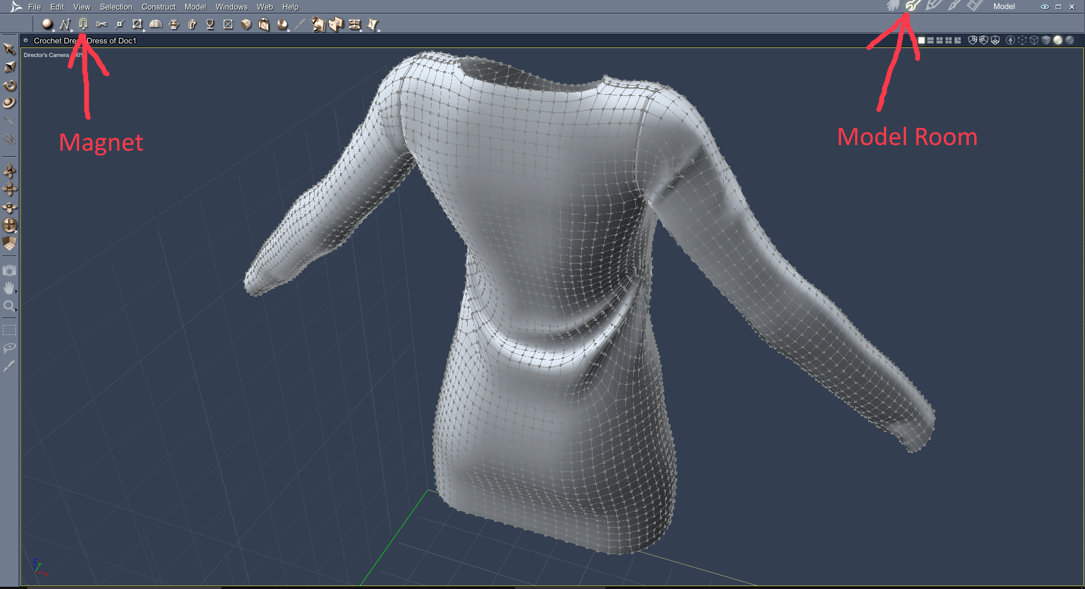Activate the Magnet tool
The image size is (1085, 589).
(84, 24)
